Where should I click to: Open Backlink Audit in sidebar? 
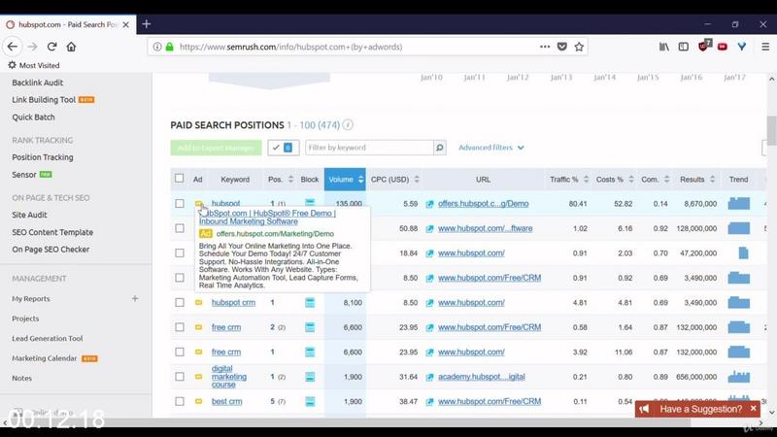point(38,83)
